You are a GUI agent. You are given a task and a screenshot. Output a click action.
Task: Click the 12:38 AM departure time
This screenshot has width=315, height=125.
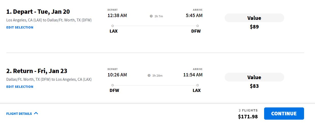(117, 16)
